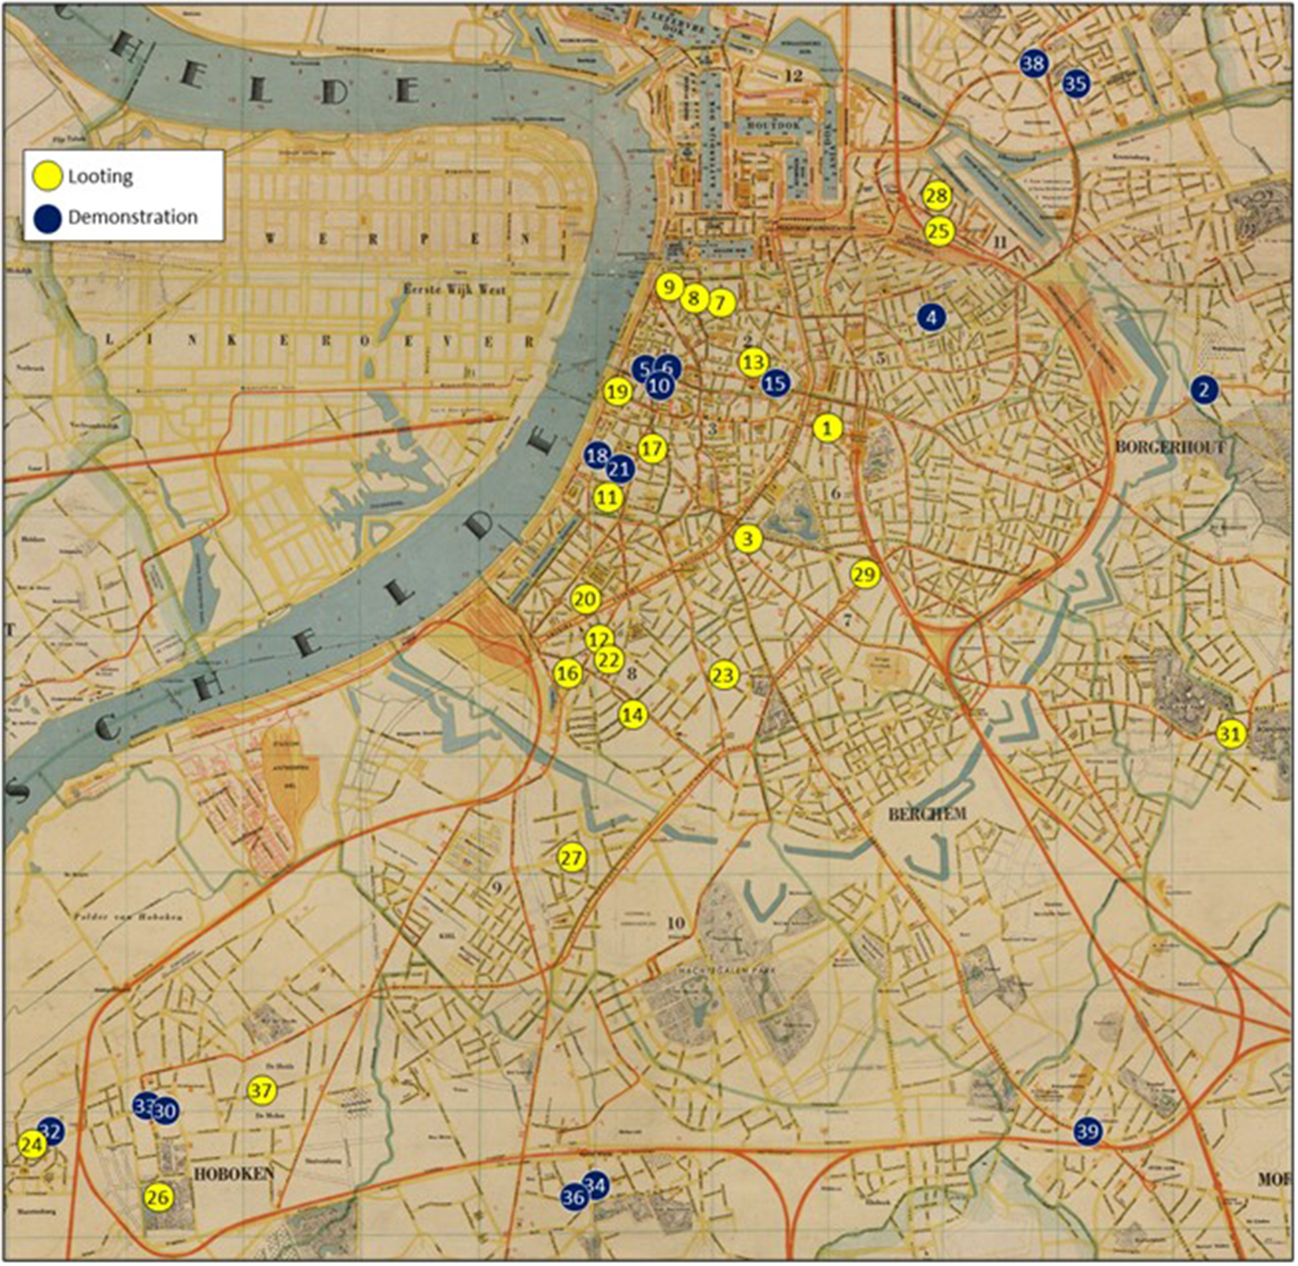Select blue demonstration marker number 4
Viewport: 1298px width, 1266px height.
[x=932, y=318]
